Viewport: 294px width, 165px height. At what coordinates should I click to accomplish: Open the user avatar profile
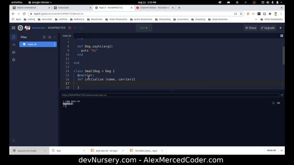click(28, 28)
